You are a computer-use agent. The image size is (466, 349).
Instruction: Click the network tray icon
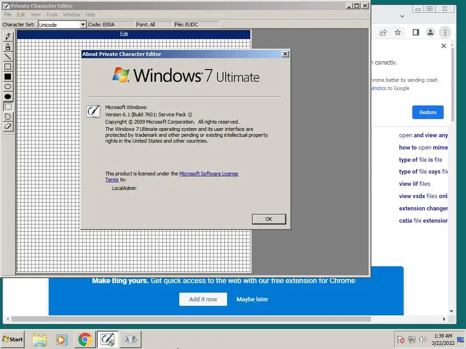click(x=411, y=339)
